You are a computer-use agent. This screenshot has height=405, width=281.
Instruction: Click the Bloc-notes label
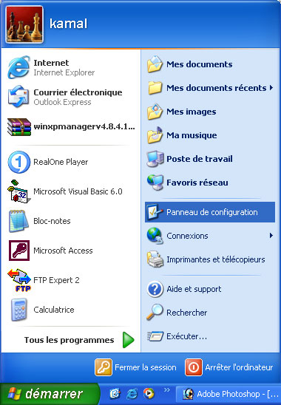tap(52, 221)
